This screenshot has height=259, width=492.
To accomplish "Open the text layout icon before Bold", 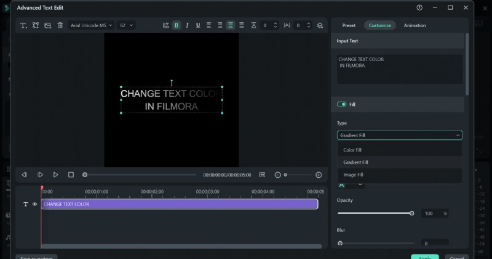I will 165,25.
